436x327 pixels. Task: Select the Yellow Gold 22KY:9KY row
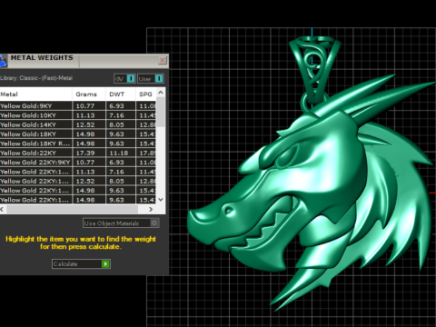pyautogui.click(x=78, y=163)
